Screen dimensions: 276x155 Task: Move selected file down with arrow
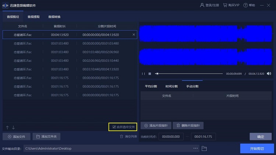(x=14, y=127)
